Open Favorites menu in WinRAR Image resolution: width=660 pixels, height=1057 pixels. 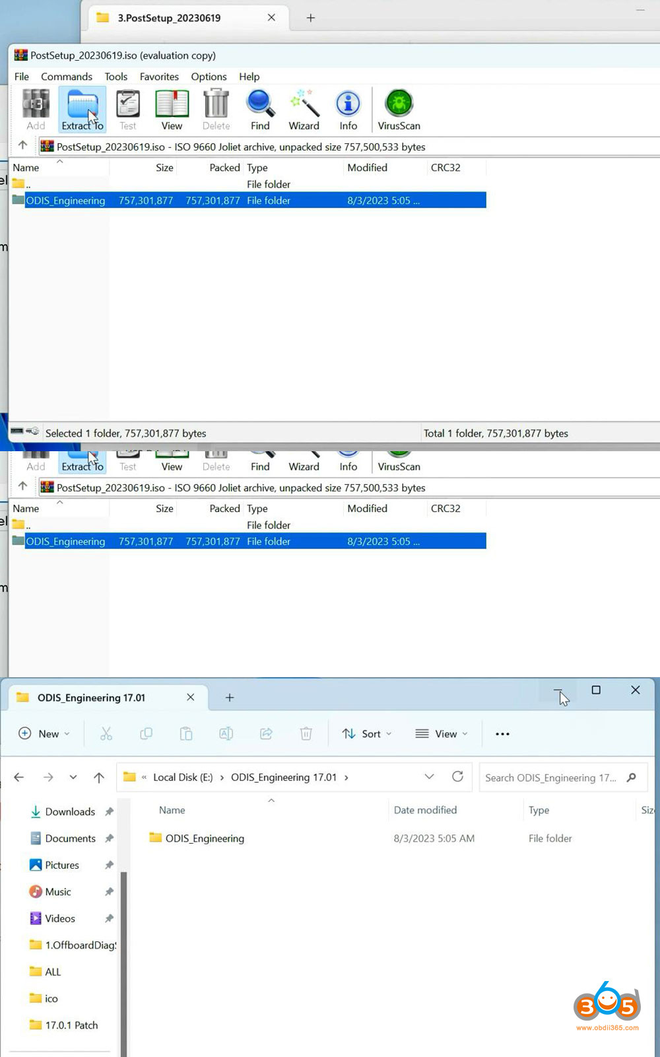click(x=159, y=77)
